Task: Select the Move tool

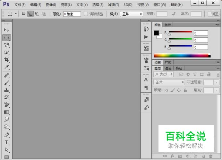Action: pos(6,30)
